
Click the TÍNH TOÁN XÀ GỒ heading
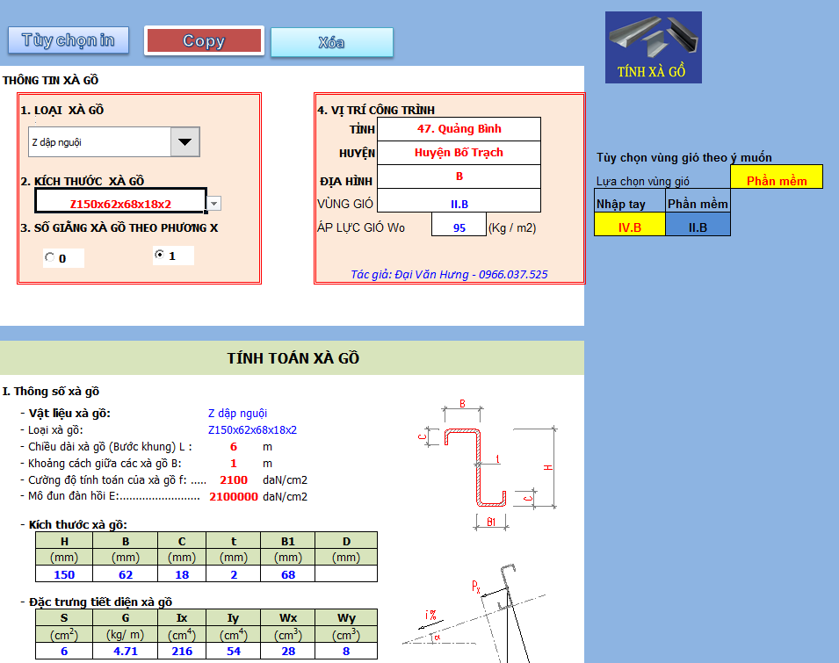tap(293, 358)
